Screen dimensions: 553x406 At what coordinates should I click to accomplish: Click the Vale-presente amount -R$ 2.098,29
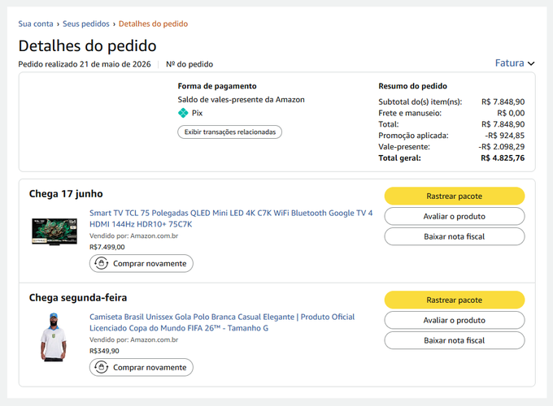tap(502, 147)
